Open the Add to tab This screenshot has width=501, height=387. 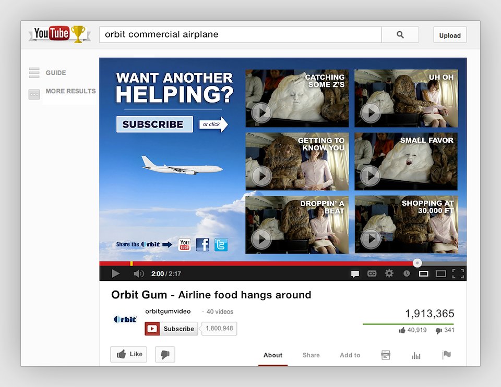(350, 355)
